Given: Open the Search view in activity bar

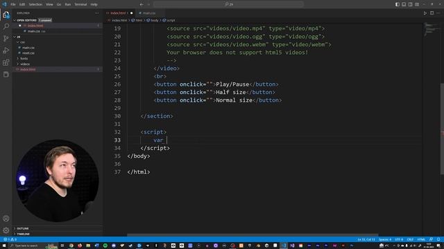Looking at the screenshot, I should 6,26.
